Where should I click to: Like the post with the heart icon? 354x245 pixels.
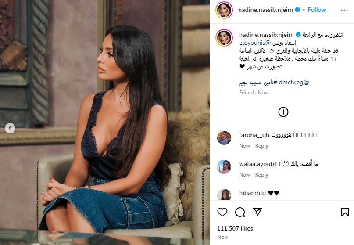coord(222,212)
